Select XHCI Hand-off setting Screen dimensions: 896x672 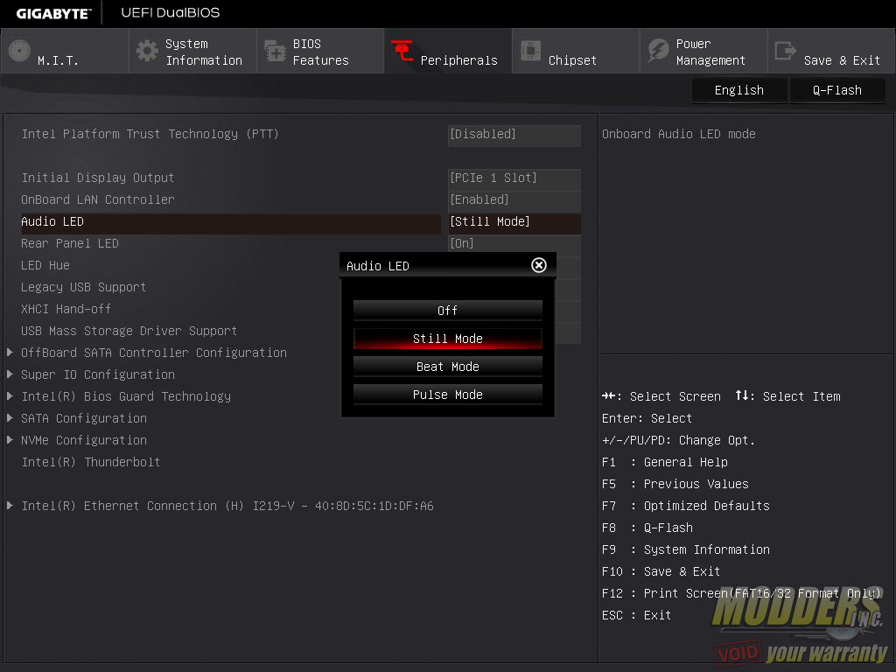pos(66,309)
